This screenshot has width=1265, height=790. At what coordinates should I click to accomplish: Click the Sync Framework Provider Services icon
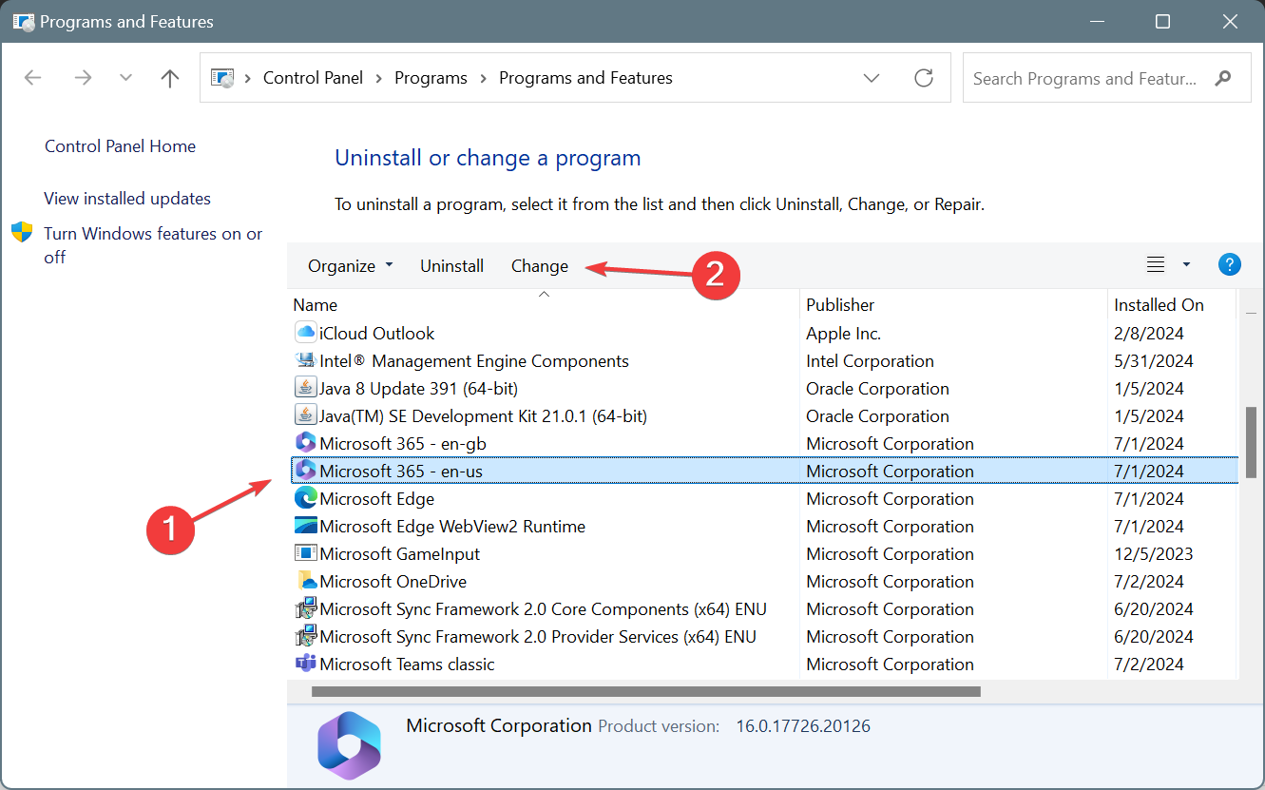click(305, 637)
